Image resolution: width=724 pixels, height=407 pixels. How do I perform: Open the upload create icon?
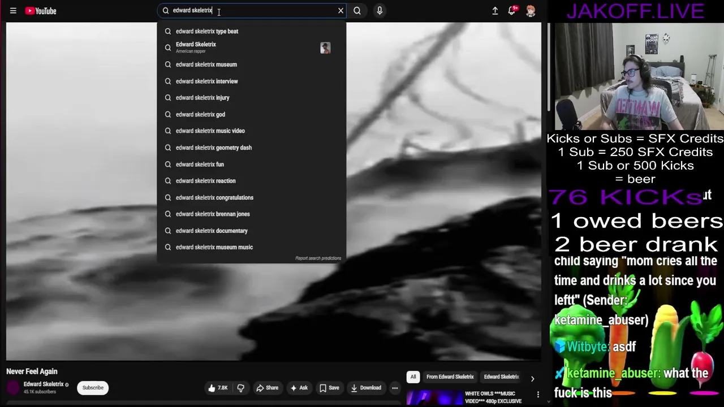(495, 11)
